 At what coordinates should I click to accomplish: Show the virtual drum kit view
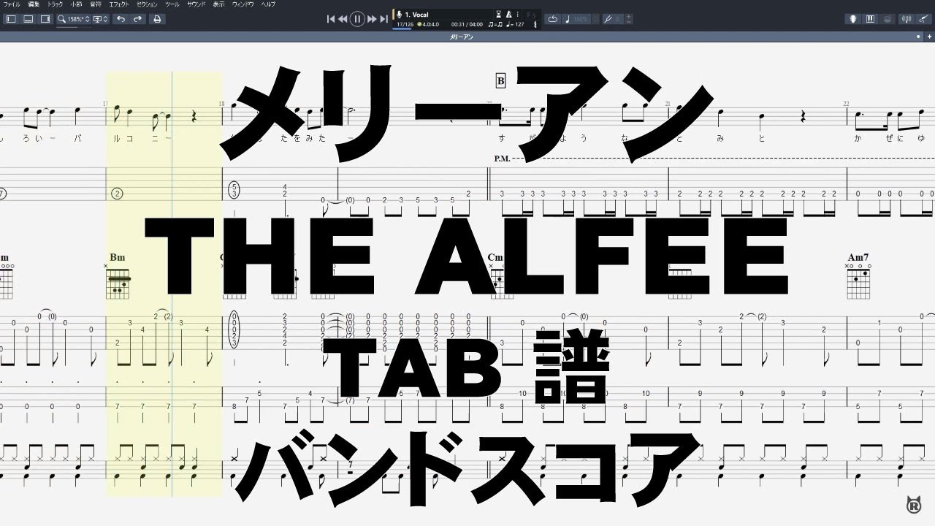889,19
